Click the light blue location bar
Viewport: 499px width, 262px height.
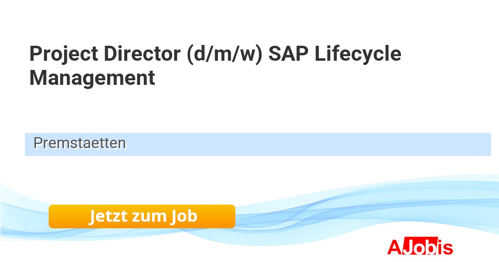(x=291, y=144)
